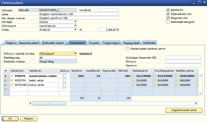This screenshot has height=122, width=207.
Task: Click doboz raktár cell
Action: pyautogui.click(x=43, y=85)
